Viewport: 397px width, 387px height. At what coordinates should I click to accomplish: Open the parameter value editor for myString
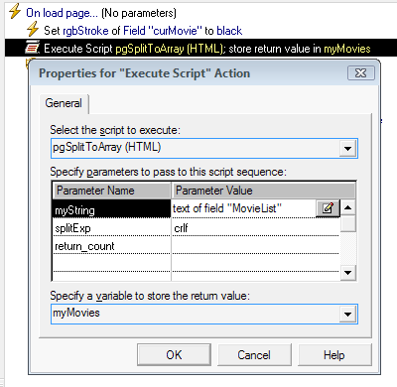pyautogui.click(x=328, y=208)
